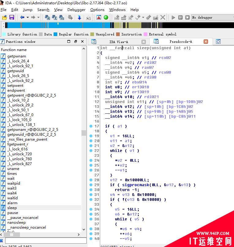Close the Pseudocode-A tab
Screen dimensions: 234x247
point(206,42)
